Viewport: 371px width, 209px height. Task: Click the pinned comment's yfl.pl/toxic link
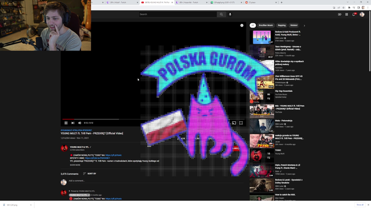114,199
